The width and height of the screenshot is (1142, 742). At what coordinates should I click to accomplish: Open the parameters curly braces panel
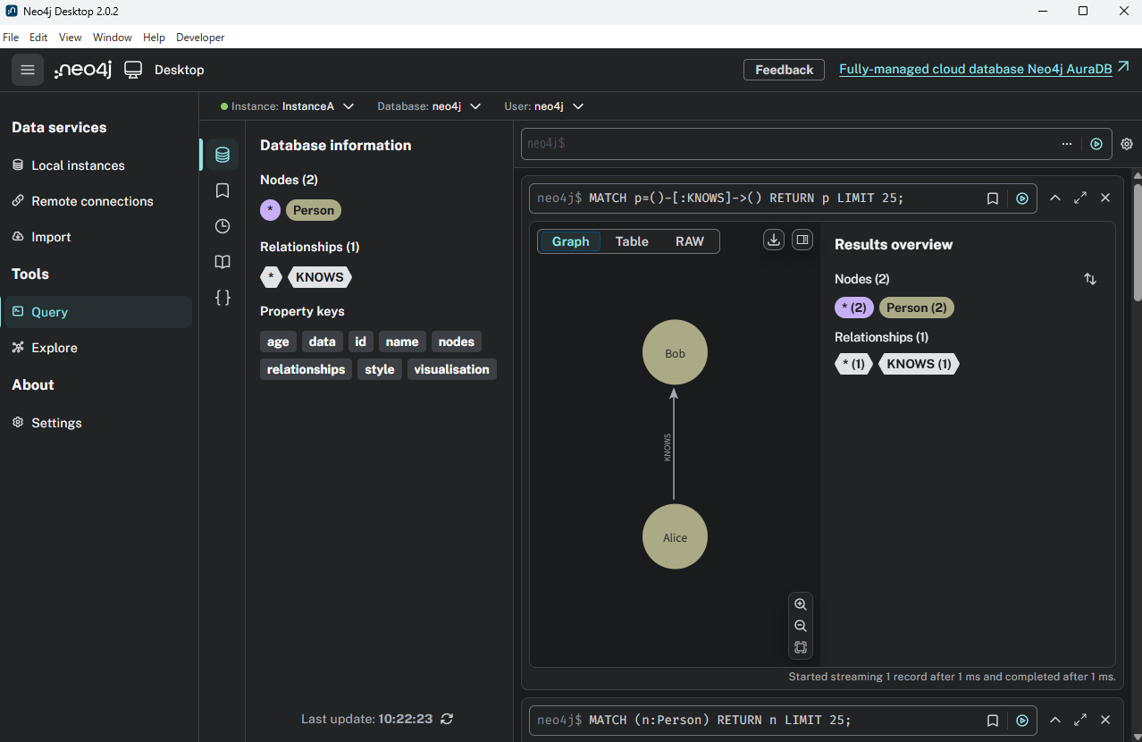pyautogui.click(x=223, y=298)
